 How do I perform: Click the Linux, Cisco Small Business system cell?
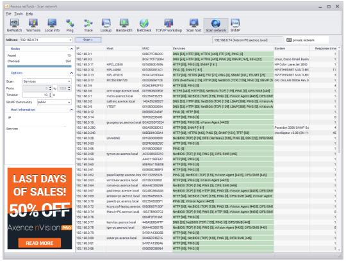point(292,59)
